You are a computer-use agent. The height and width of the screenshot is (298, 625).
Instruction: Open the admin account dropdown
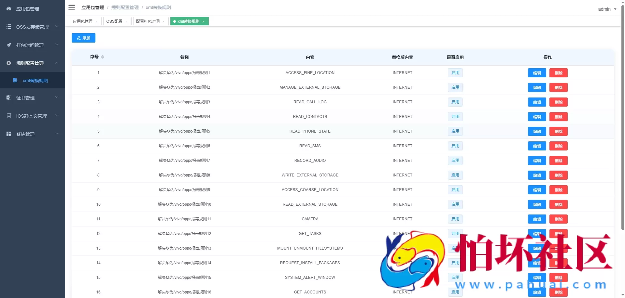coord(607,9)
